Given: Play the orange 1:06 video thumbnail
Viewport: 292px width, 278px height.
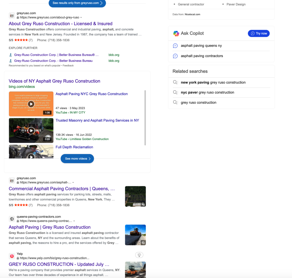Looking at the screenshot, I should click(31, 104).
